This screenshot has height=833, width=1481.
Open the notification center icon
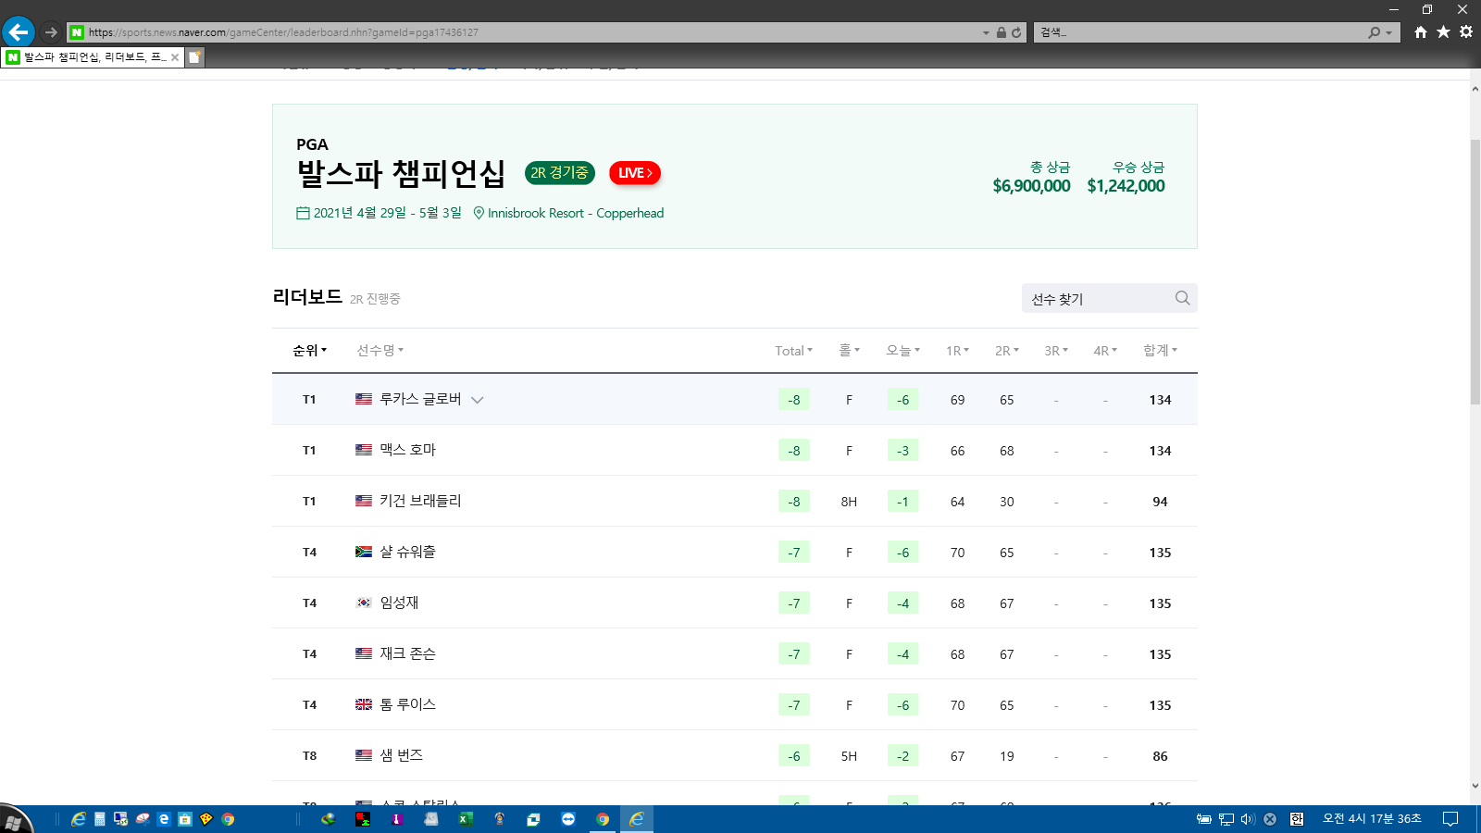point(1450,819)
